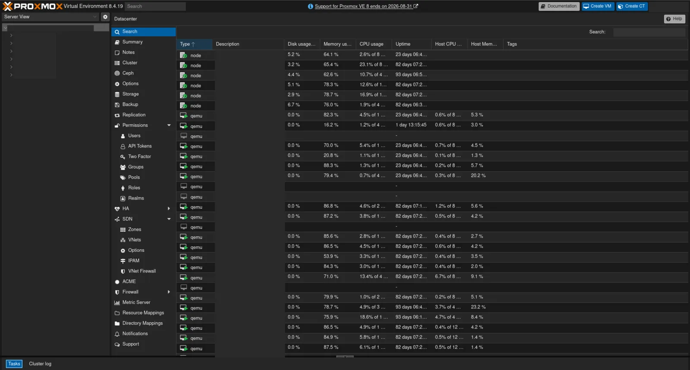
Task: Click the Replication arrows icon
Action: click(x=117, y=115)
